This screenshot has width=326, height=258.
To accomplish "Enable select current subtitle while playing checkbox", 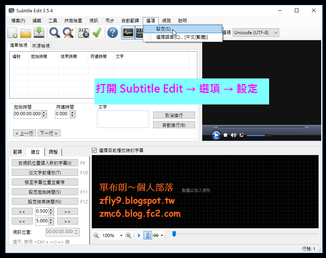I will [x=94, y=150].
